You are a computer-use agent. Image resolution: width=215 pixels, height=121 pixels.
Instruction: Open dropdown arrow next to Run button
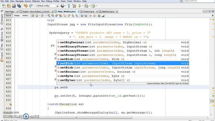(83, 6)
